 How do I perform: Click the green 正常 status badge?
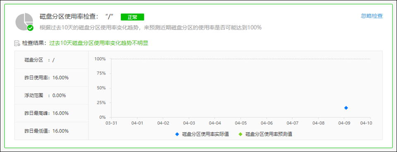click(x=132, y=17)
